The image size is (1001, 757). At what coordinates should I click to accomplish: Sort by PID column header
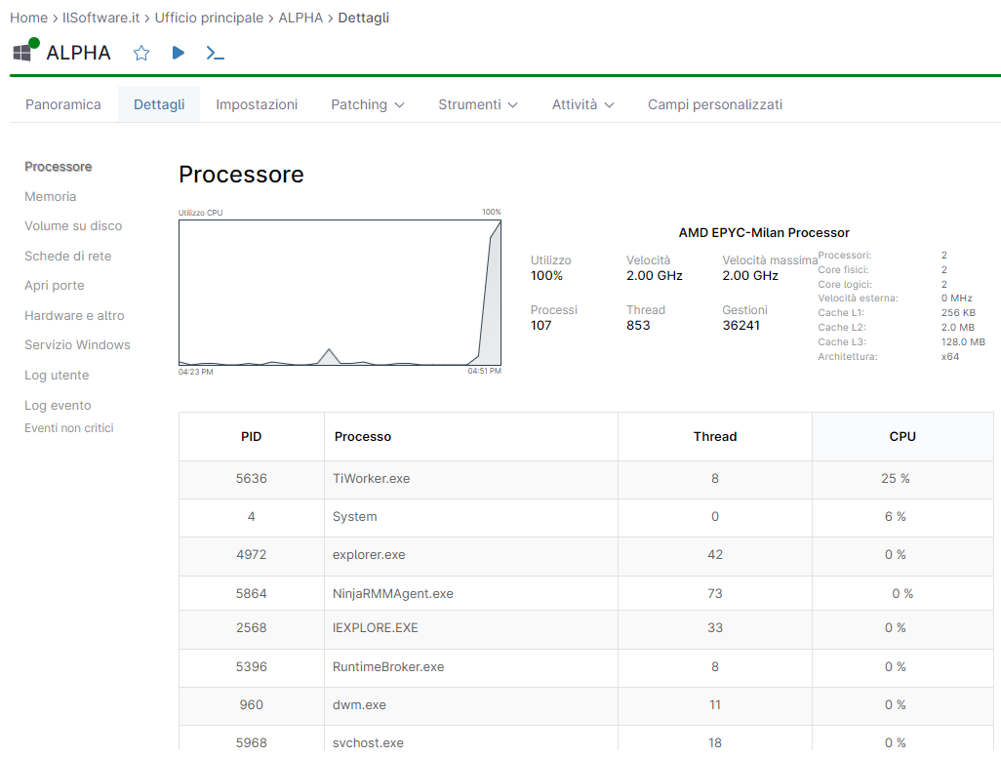251,437
